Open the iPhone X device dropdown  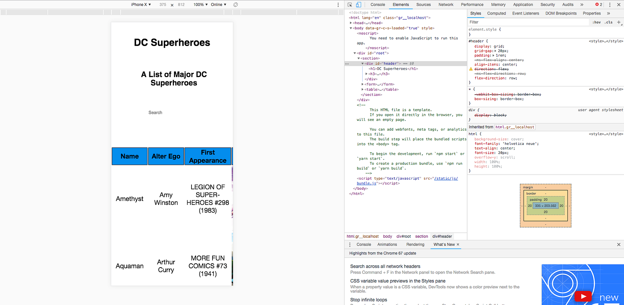[x=141, y=5]
